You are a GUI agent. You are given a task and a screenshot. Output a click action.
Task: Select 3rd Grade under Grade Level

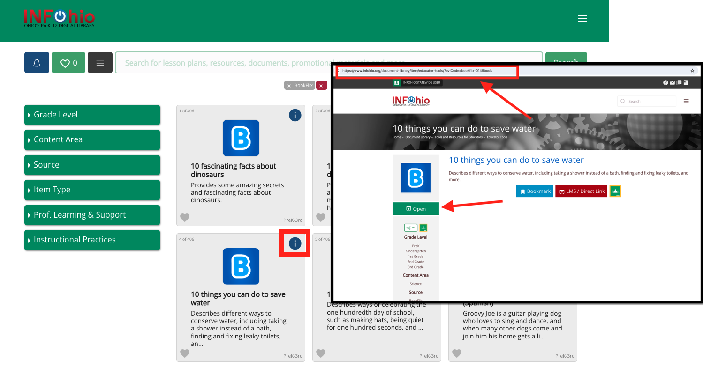pyautogui.click(x=416, y=267)
